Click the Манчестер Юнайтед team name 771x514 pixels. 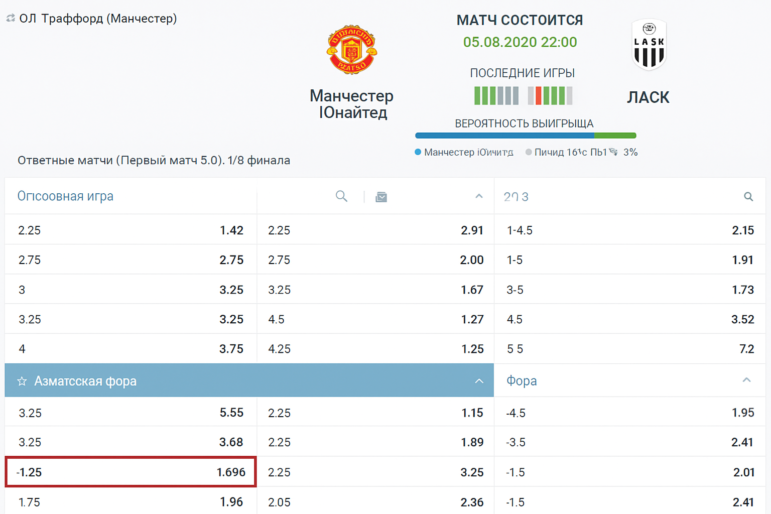tap(351, 104)
